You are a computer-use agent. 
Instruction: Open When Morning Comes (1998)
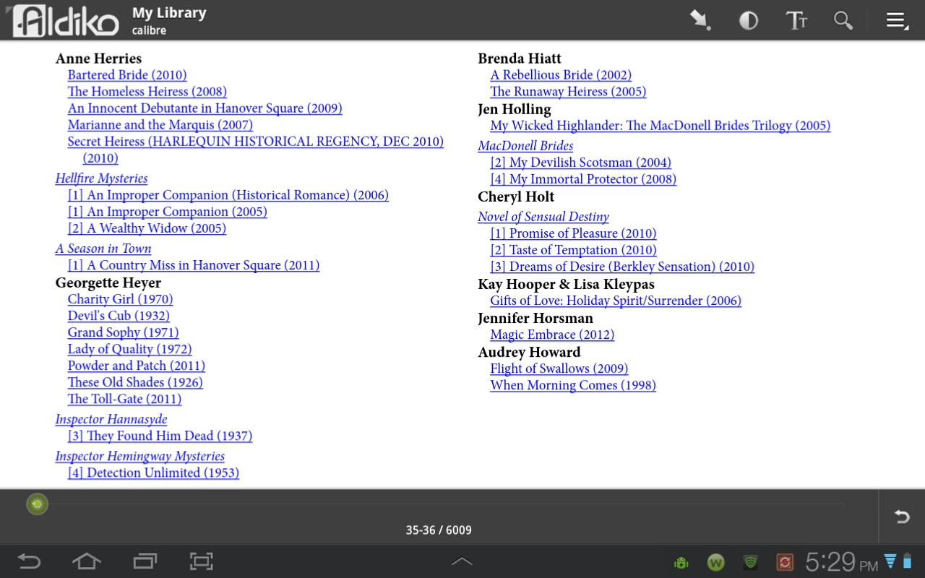click(573, 385)
